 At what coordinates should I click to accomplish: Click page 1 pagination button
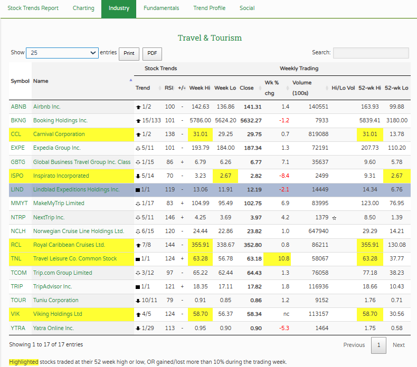pyautogui.click(x=378, y=345)
